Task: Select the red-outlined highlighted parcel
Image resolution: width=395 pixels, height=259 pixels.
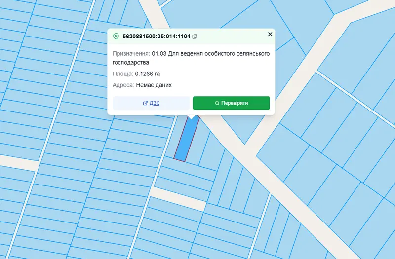Action: pyautogui.click(x=186, y=140)
